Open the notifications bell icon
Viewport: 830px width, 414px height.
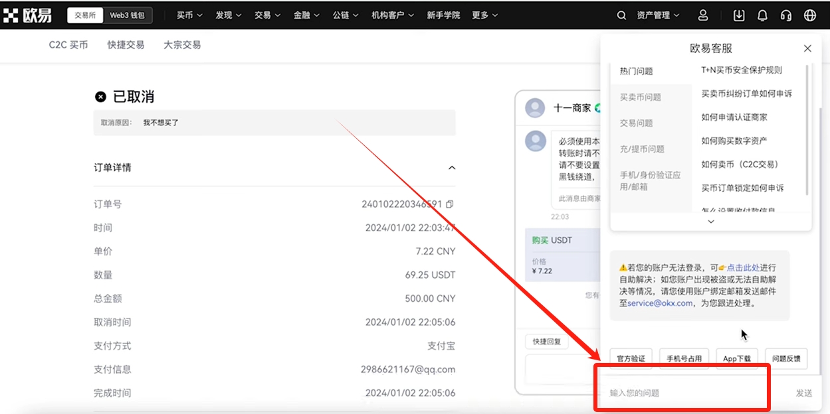(762, 15)
